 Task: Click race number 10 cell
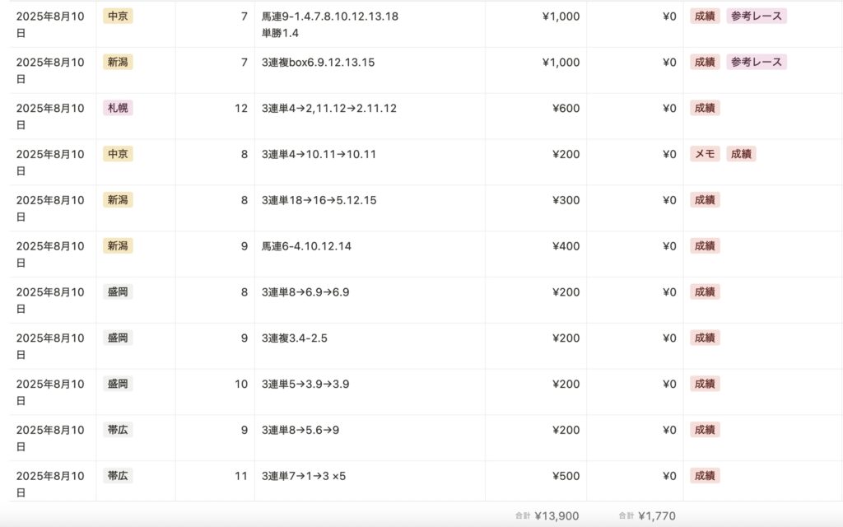[215, 392]
